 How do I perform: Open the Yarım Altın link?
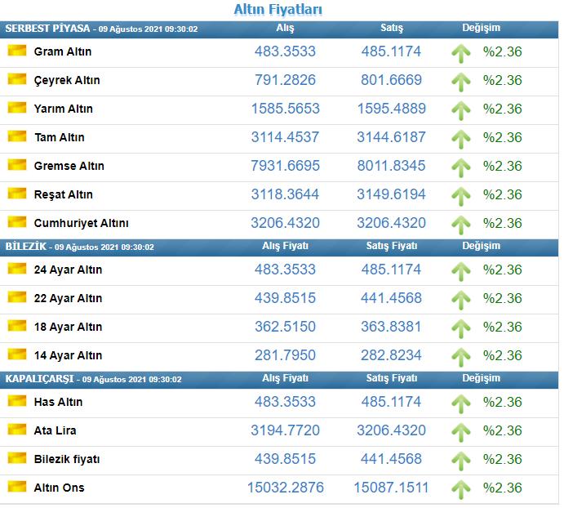click(64, 109)
